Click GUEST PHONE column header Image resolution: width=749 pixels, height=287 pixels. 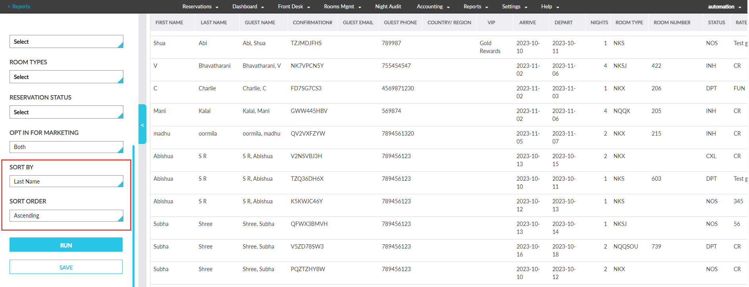coord(400,23)
